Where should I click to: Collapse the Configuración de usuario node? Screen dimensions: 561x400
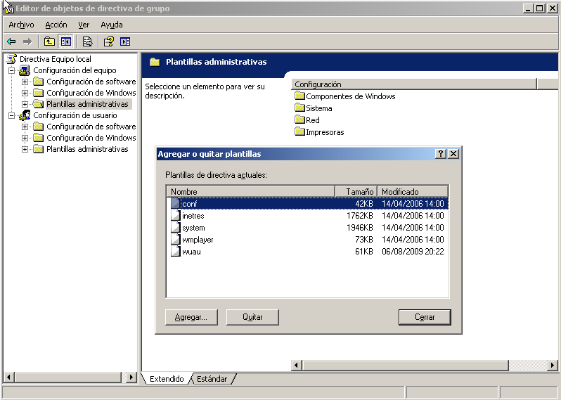tap(11, 115)
